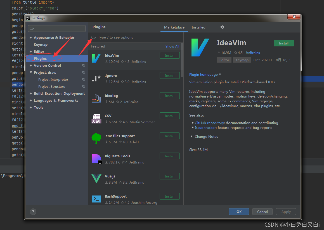The width and height of the screenshot is (324, 230).
Task: Expand Appearance & Behavior section
Action: click(30, 38)
